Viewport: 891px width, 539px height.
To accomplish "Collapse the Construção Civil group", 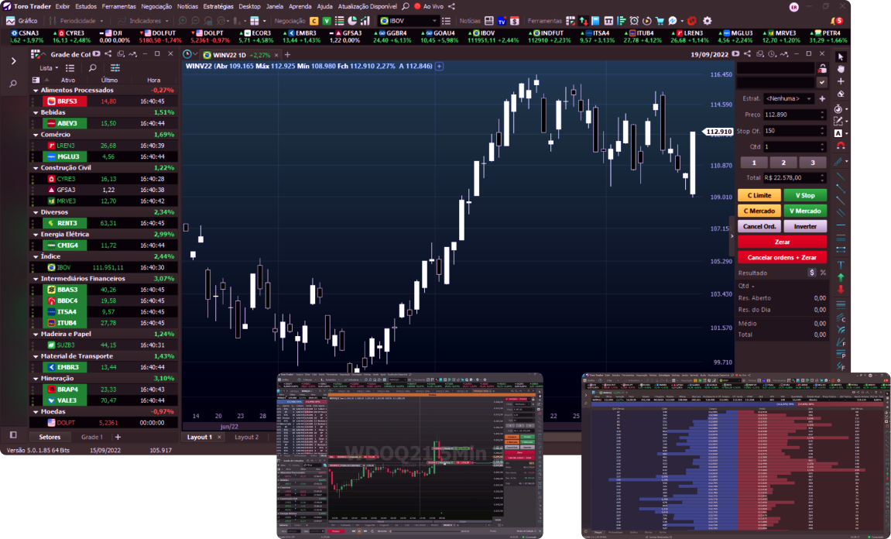I will point(36,168).
